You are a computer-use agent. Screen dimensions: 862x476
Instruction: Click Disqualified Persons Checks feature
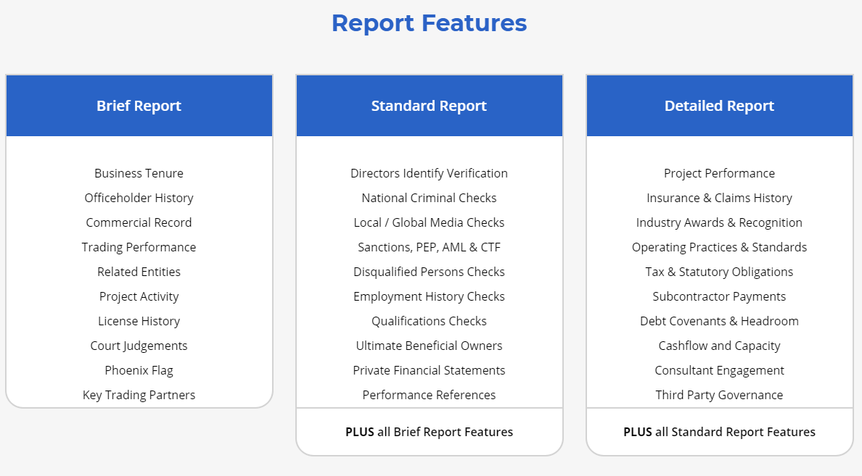(x=430, y=272)
